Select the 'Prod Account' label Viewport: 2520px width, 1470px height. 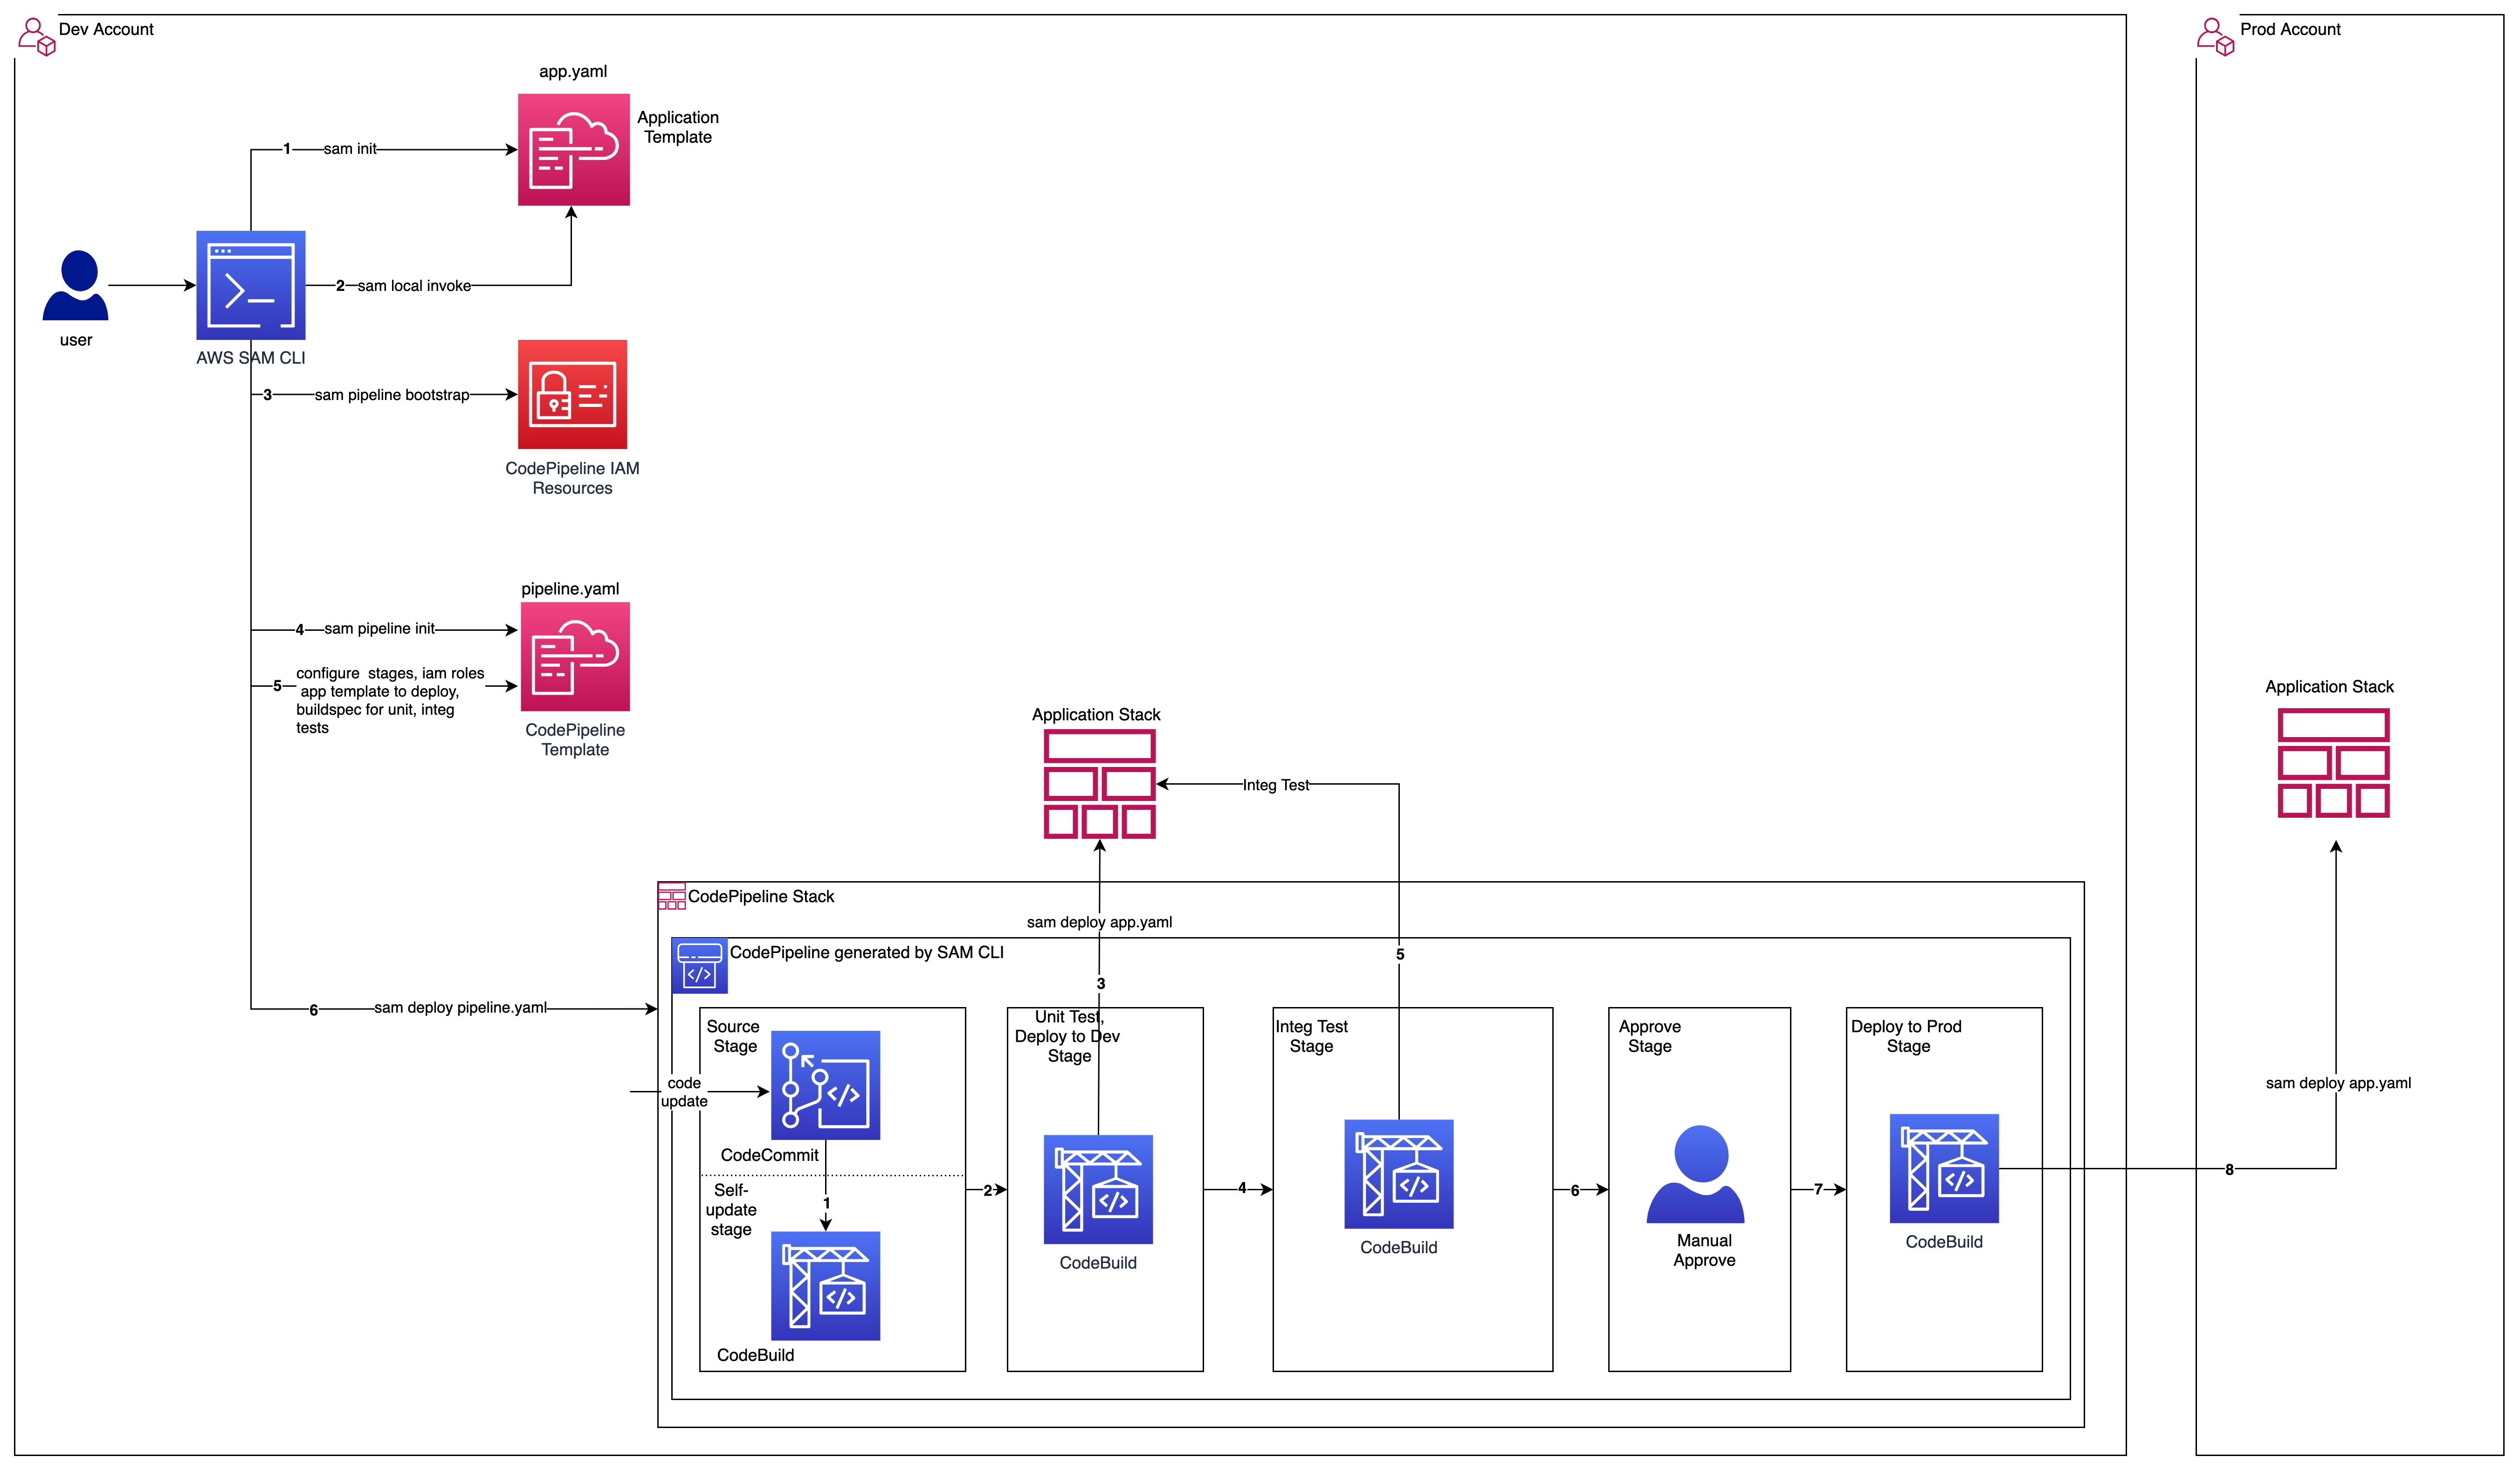point(2290,29)
